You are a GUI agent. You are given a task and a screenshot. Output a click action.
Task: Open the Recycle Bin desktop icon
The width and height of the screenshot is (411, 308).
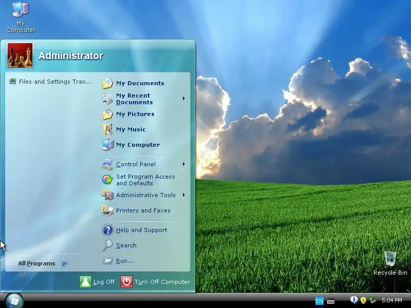(390, 263)
